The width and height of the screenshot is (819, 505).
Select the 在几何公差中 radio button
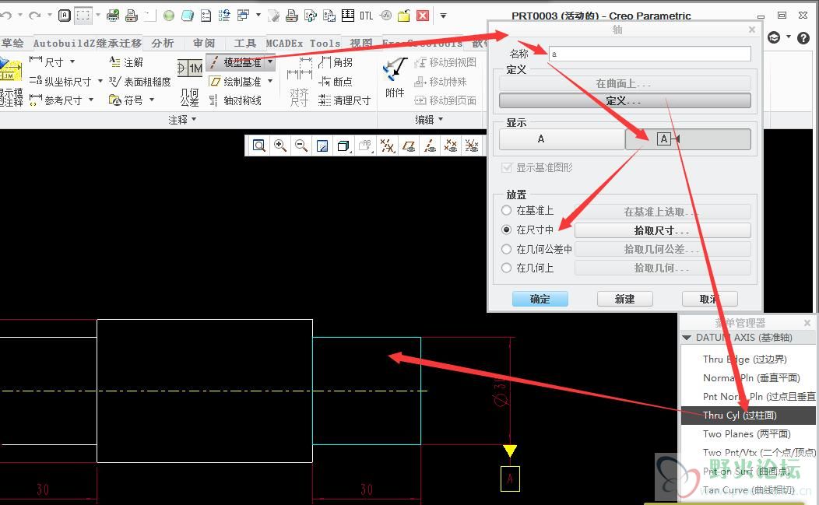click(x=506, y=249)
